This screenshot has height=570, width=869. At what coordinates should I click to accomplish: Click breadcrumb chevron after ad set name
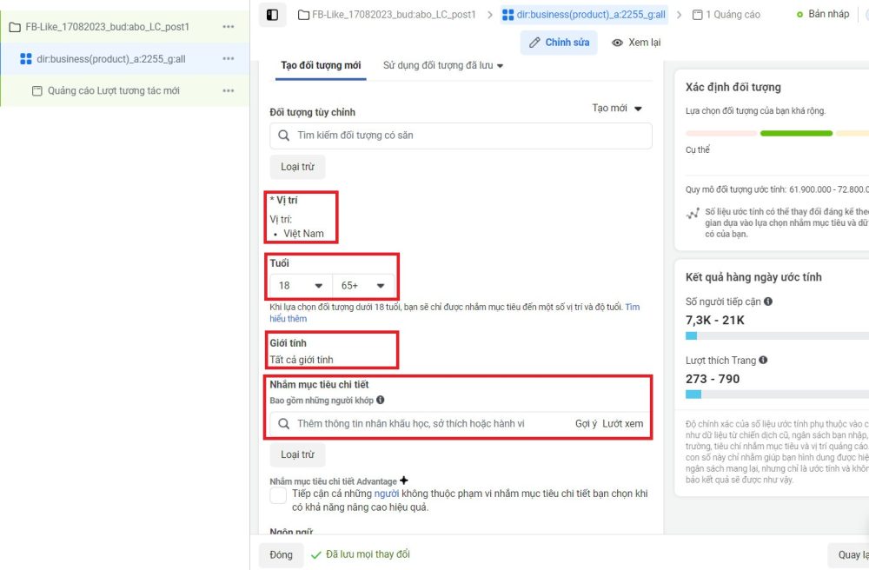pyautogui.click(x=679, y=15)
